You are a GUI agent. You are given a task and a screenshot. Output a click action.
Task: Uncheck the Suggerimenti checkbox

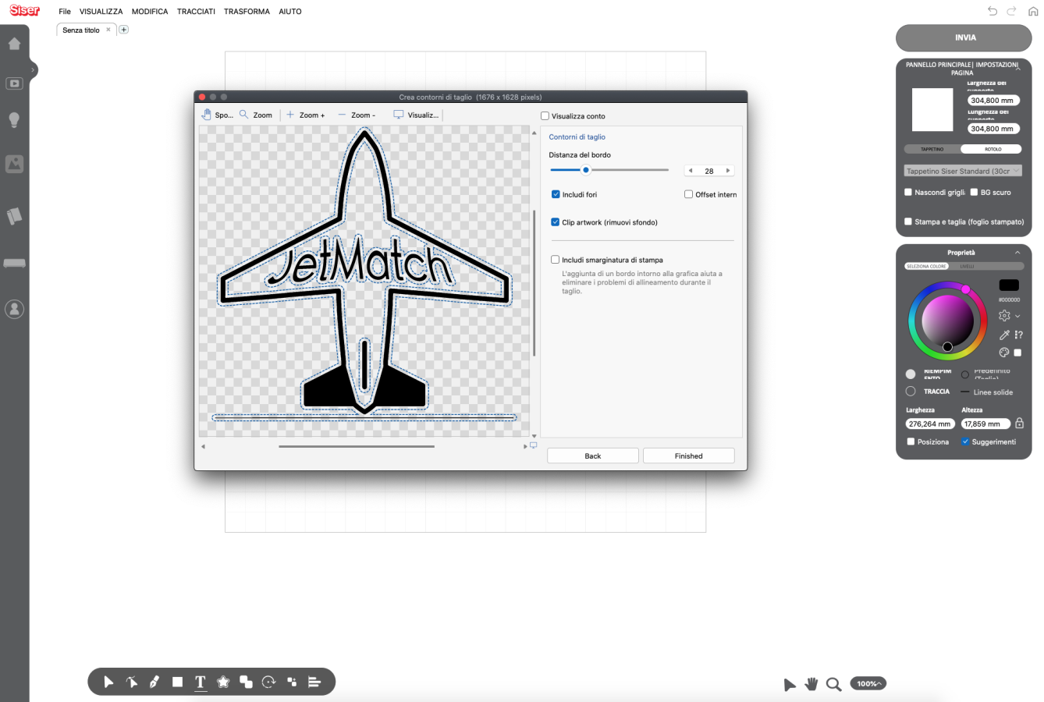965,441
